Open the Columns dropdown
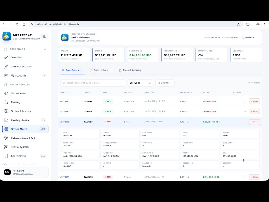Image resolution: width=269 pixels, height=202 pixels. [x=165, y=83]
